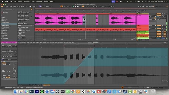
Task: Click the Reverse clip button
Action: [4, 75]
